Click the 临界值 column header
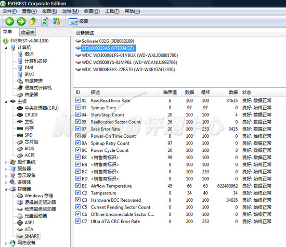The width and height of the screenshot is (286, 247). pos(170,93)
